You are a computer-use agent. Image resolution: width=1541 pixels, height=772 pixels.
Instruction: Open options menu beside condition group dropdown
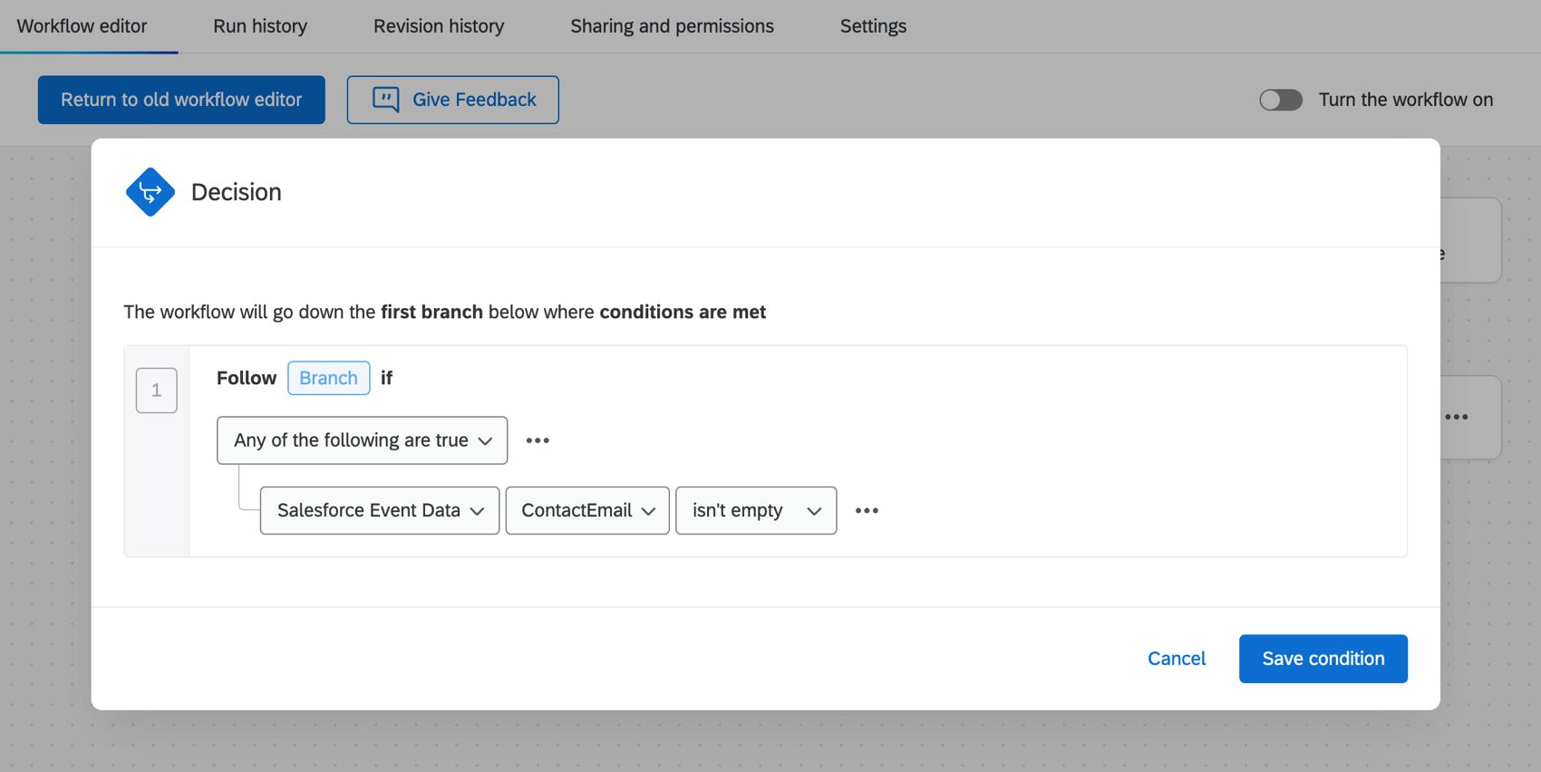[x=538, y=440]
